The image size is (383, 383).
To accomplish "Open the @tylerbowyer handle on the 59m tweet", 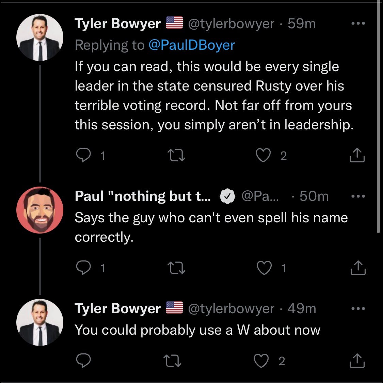I will 231,24.
